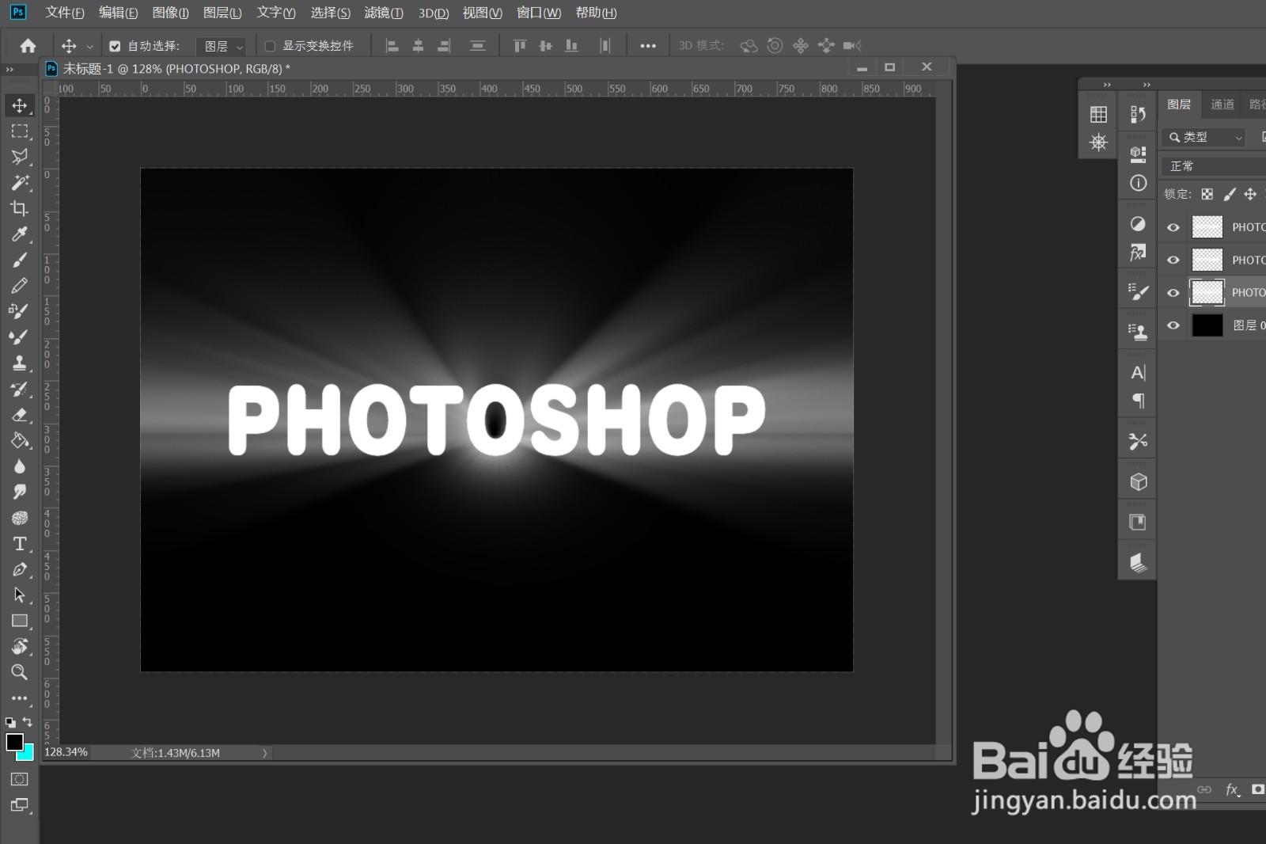1266x844 pixels.
Task: Select the Pencil tool
Action: pos(20,286)
